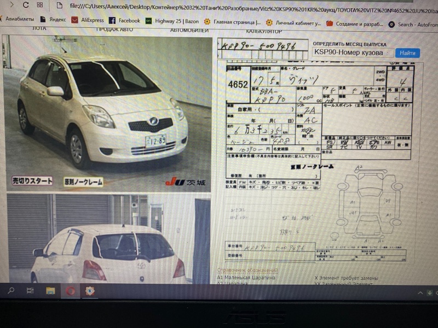Reload the current page
This screenshot has width=438, height=328.
pos(26,5)
